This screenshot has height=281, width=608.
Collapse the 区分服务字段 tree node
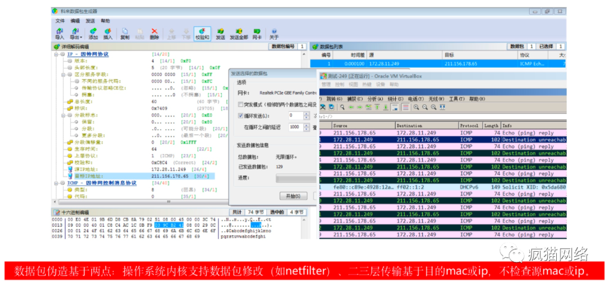tap(64, 74)
